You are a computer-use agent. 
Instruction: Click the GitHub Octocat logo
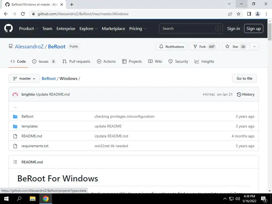click(8, 28)
